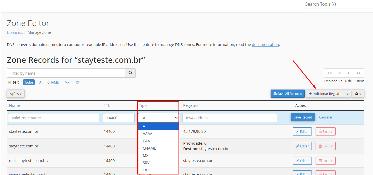Click the Domínios breadcrumb link
Viewport: 373px width, 175px height.
pos(15,32)
